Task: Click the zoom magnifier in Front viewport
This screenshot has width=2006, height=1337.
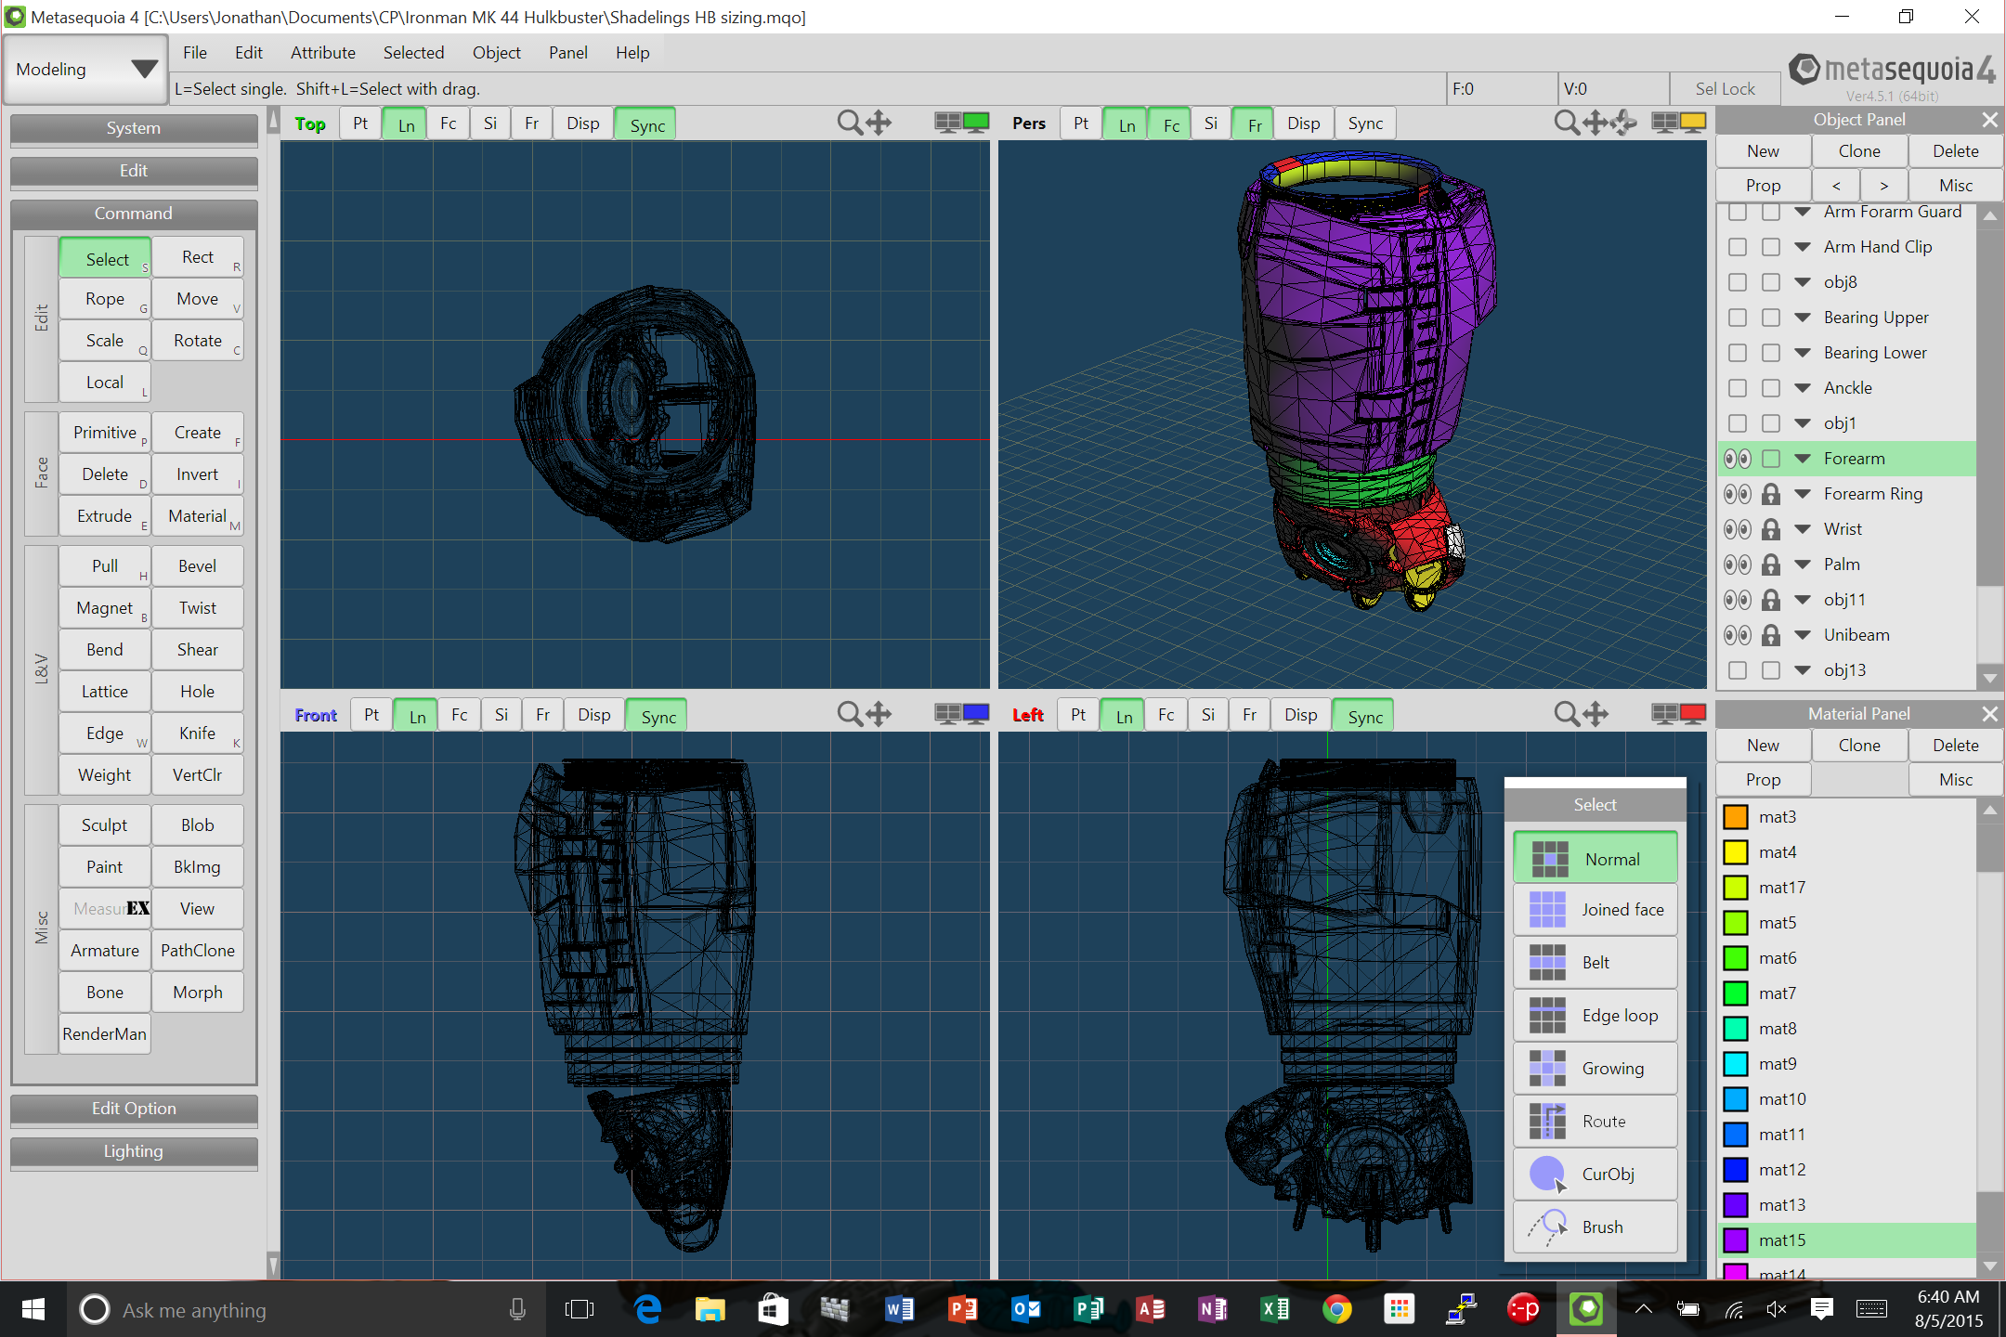Action: pyautogui.click(x=849, y=714)
